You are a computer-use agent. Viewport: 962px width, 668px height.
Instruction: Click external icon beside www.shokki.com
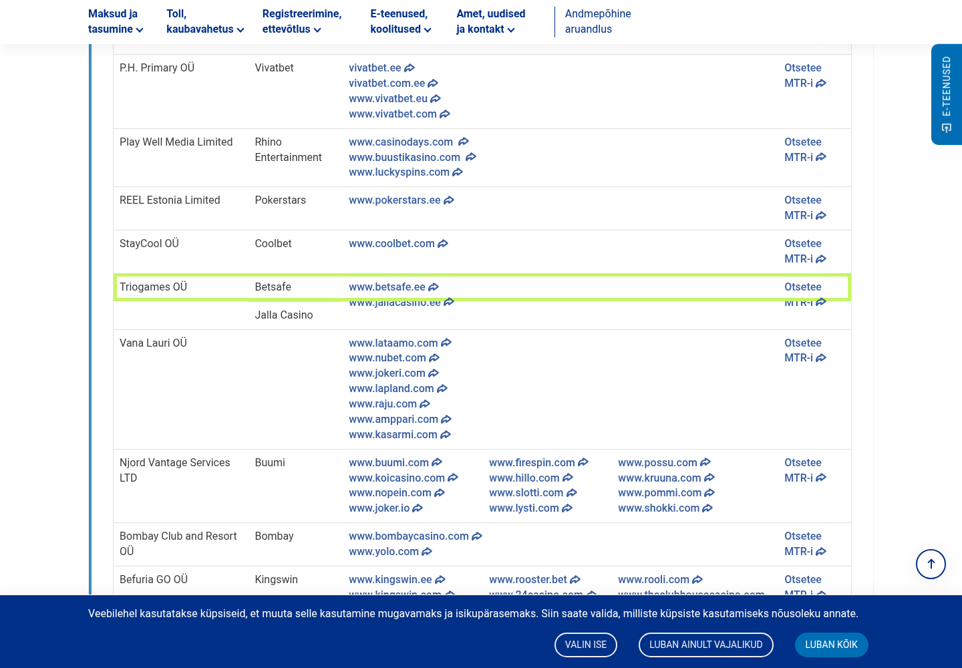point(707,508)
